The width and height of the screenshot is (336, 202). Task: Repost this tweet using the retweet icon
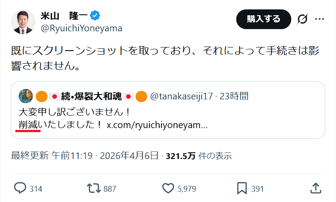pyautogui.click(x=94, y=189)
